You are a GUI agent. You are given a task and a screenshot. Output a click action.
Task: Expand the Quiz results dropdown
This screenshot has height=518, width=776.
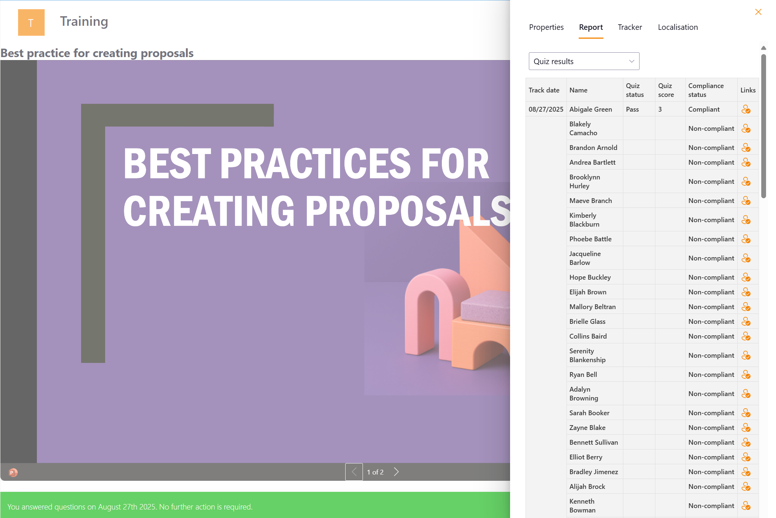click(x=584, y=61)
